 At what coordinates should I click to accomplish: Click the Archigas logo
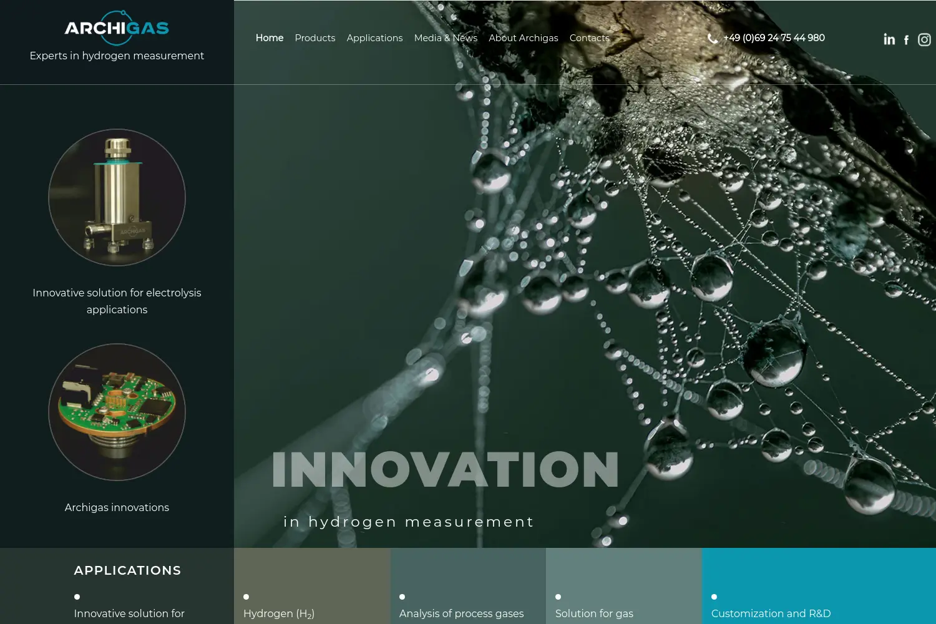(x=117, y=28)
